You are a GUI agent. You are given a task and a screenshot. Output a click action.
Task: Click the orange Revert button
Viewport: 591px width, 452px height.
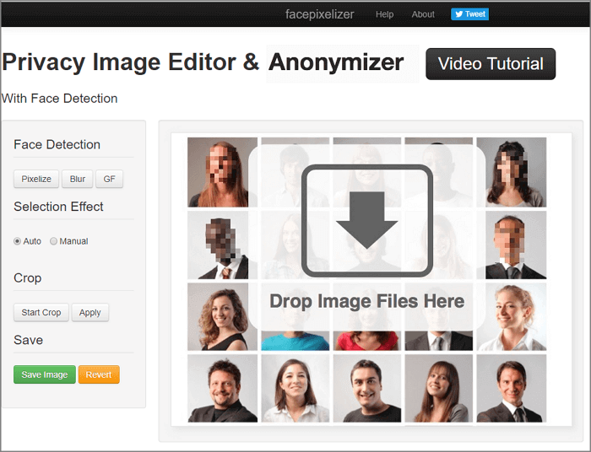(x=99, y=374)
